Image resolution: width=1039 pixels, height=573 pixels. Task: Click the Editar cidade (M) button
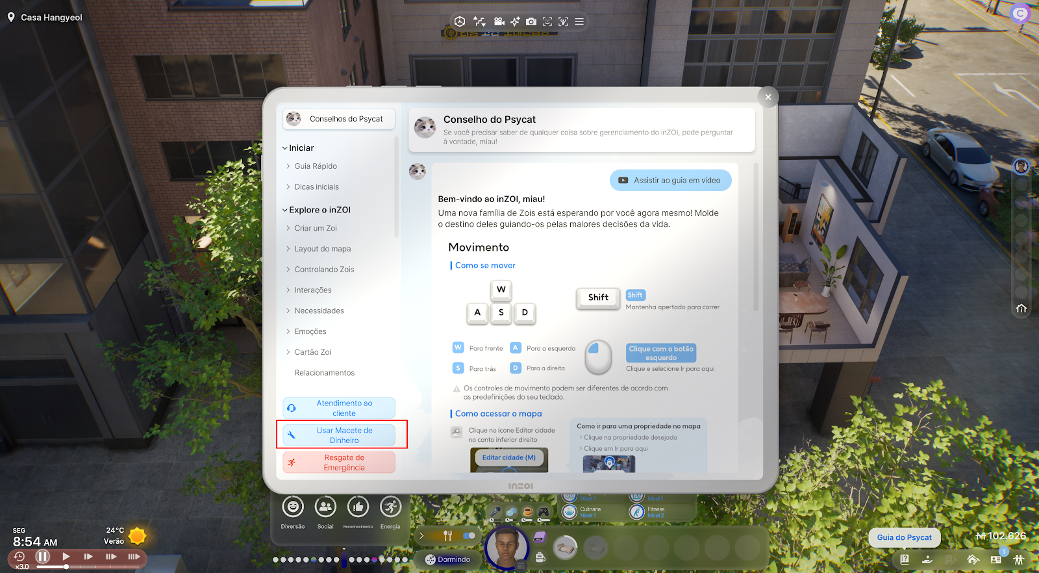click(509, 457)
